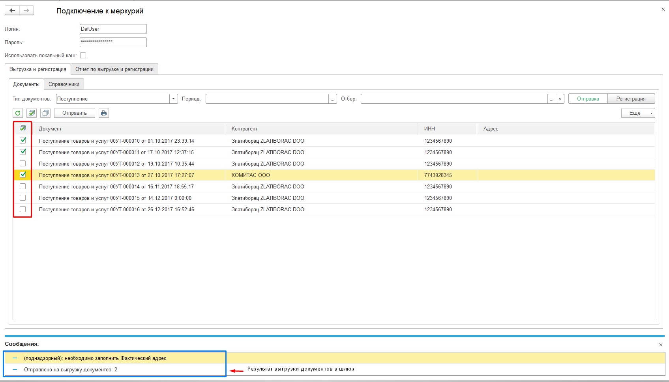
Task: Click the green refresh icon
Action: click(18, 113)
